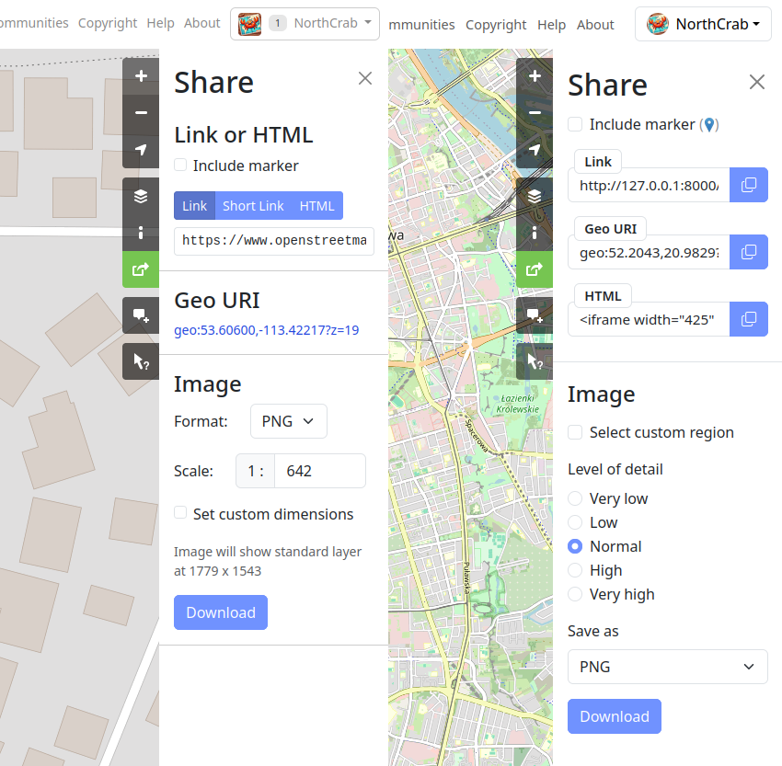Show my location on right map
Image resolution: width=782 pixels, height=766 pixels.
point(535,150)
